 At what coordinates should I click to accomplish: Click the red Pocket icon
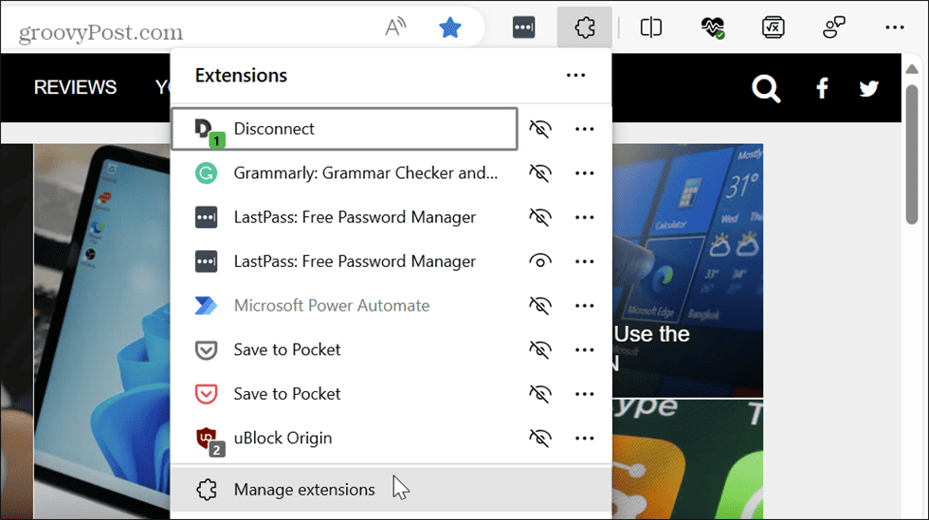[207, 394]
